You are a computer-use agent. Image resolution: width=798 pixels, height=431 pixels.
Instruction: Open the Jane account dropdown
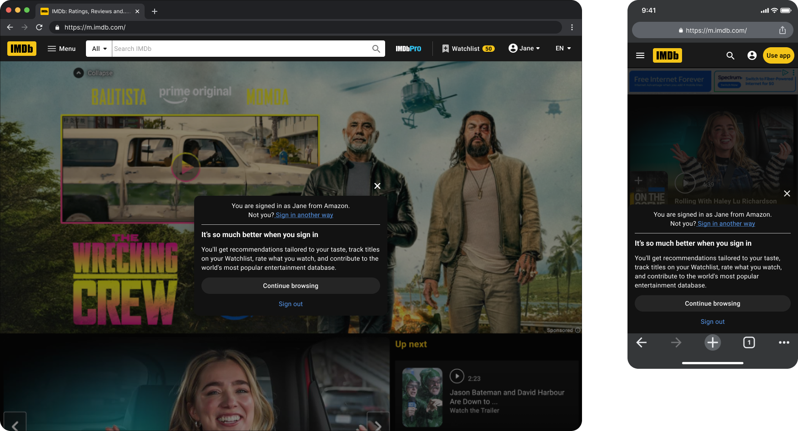pos(524,48)
